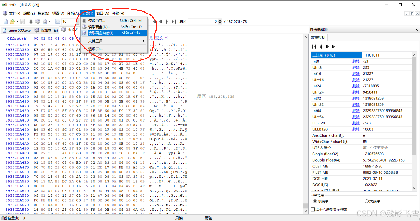
Task: Expand the disk image recent list arrow
Action: (50, 21)
